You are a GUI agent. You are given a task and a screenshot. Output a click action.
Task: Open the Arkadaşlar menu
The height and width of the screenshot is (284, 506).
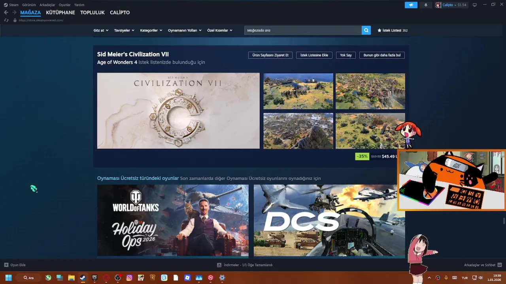47,5
